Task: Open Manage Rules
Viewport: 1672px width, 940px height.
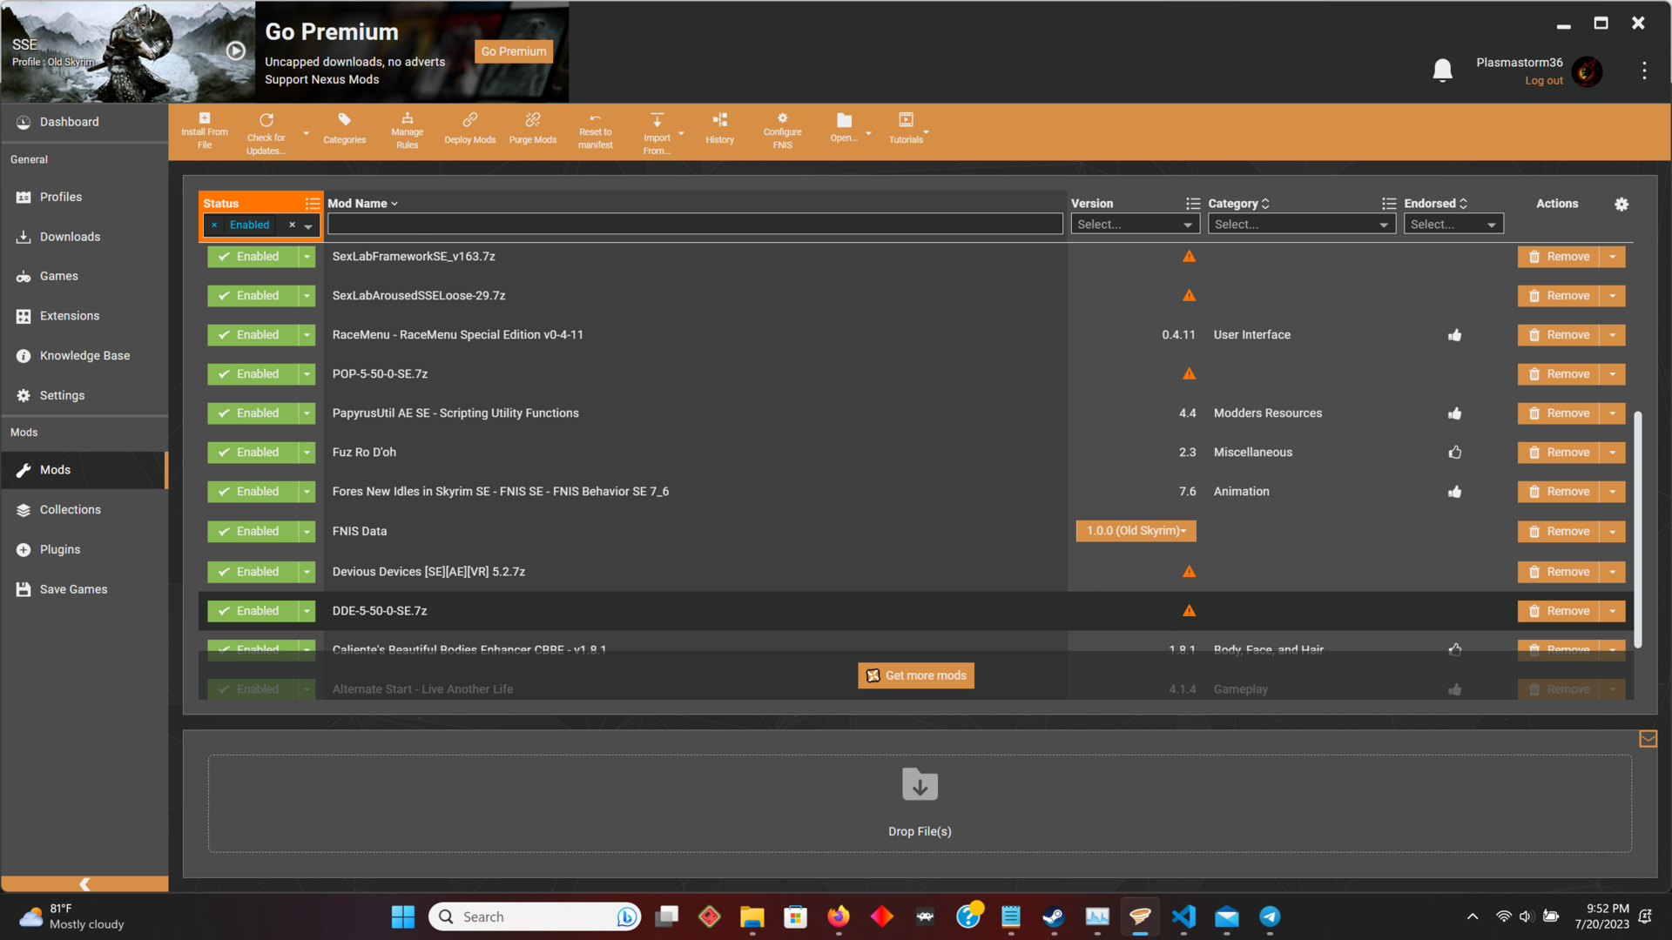Action: [x=407, y=131]
